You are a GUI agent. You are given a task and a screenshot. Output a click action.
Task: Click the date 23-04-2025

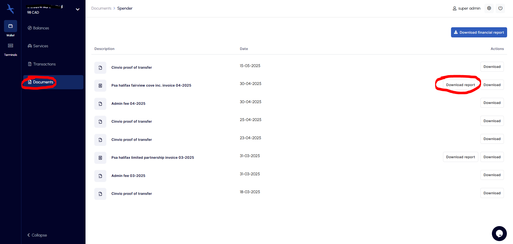[250, 138]
